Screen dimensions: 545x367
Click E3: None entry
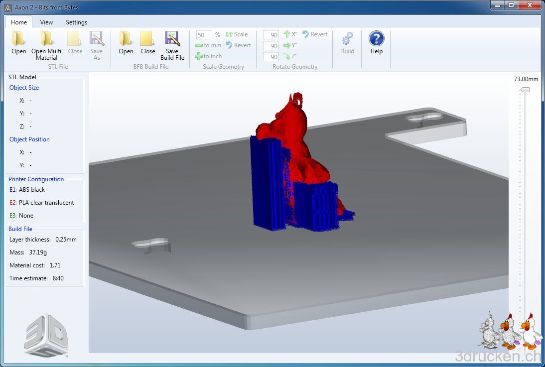click(x=21, y=216)
